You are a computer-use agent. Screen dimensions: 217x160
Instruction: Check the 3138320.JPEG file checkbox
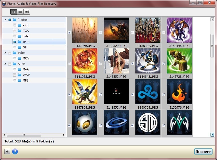pos(101,33)
